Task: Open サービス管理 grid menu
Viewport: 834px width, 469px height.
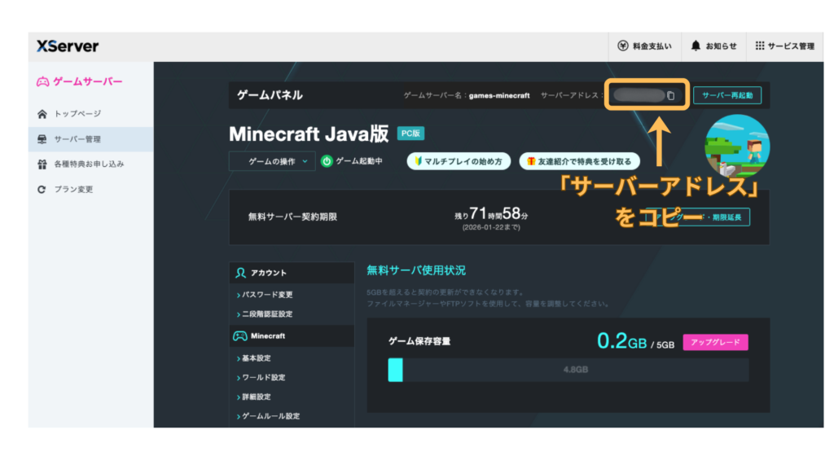Action: pyautogui.click(x=784, y=46)
